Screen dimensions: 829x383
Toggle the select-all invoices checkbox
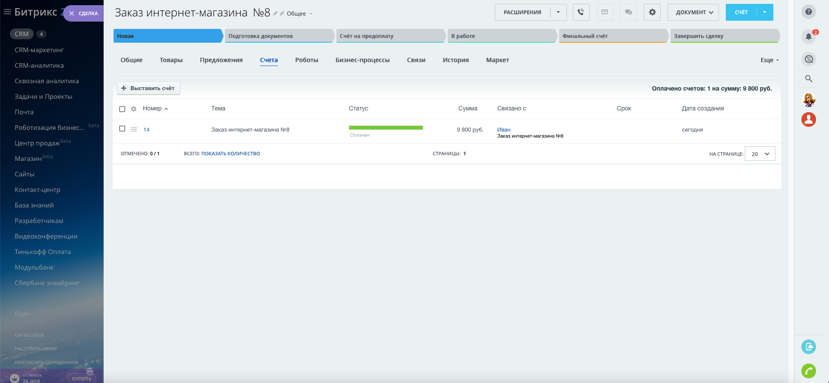coord(122,109)
